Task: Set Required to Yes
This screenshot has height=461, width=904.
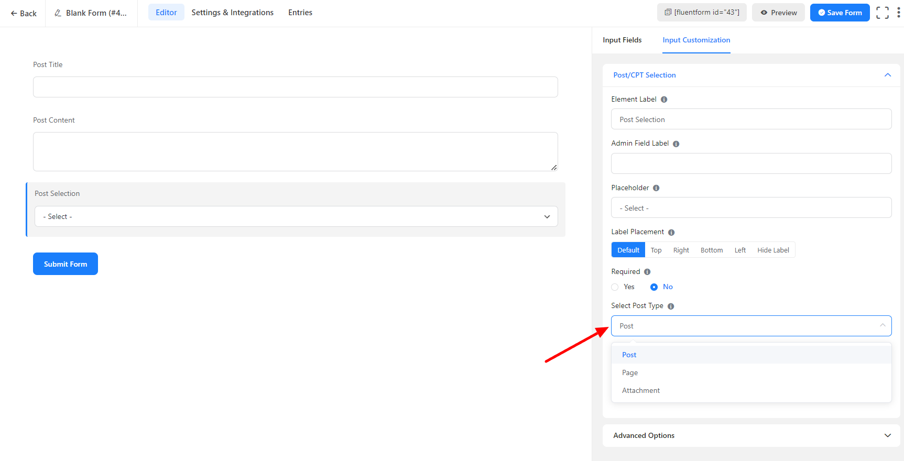Action: (x=615, y=287)
